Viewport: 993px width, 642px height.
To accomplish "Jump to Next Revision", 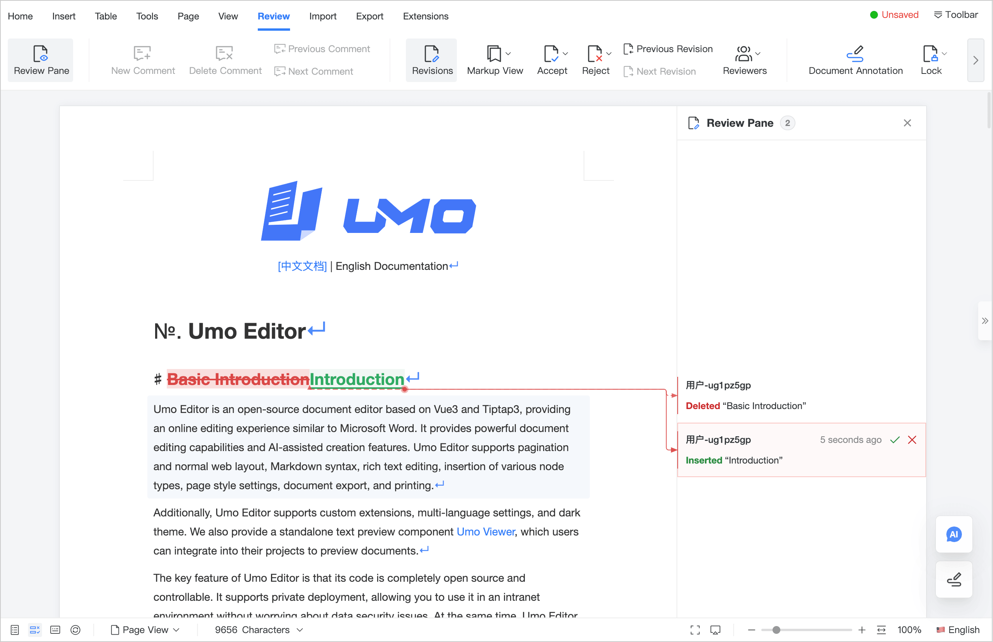I will (660, 71).
